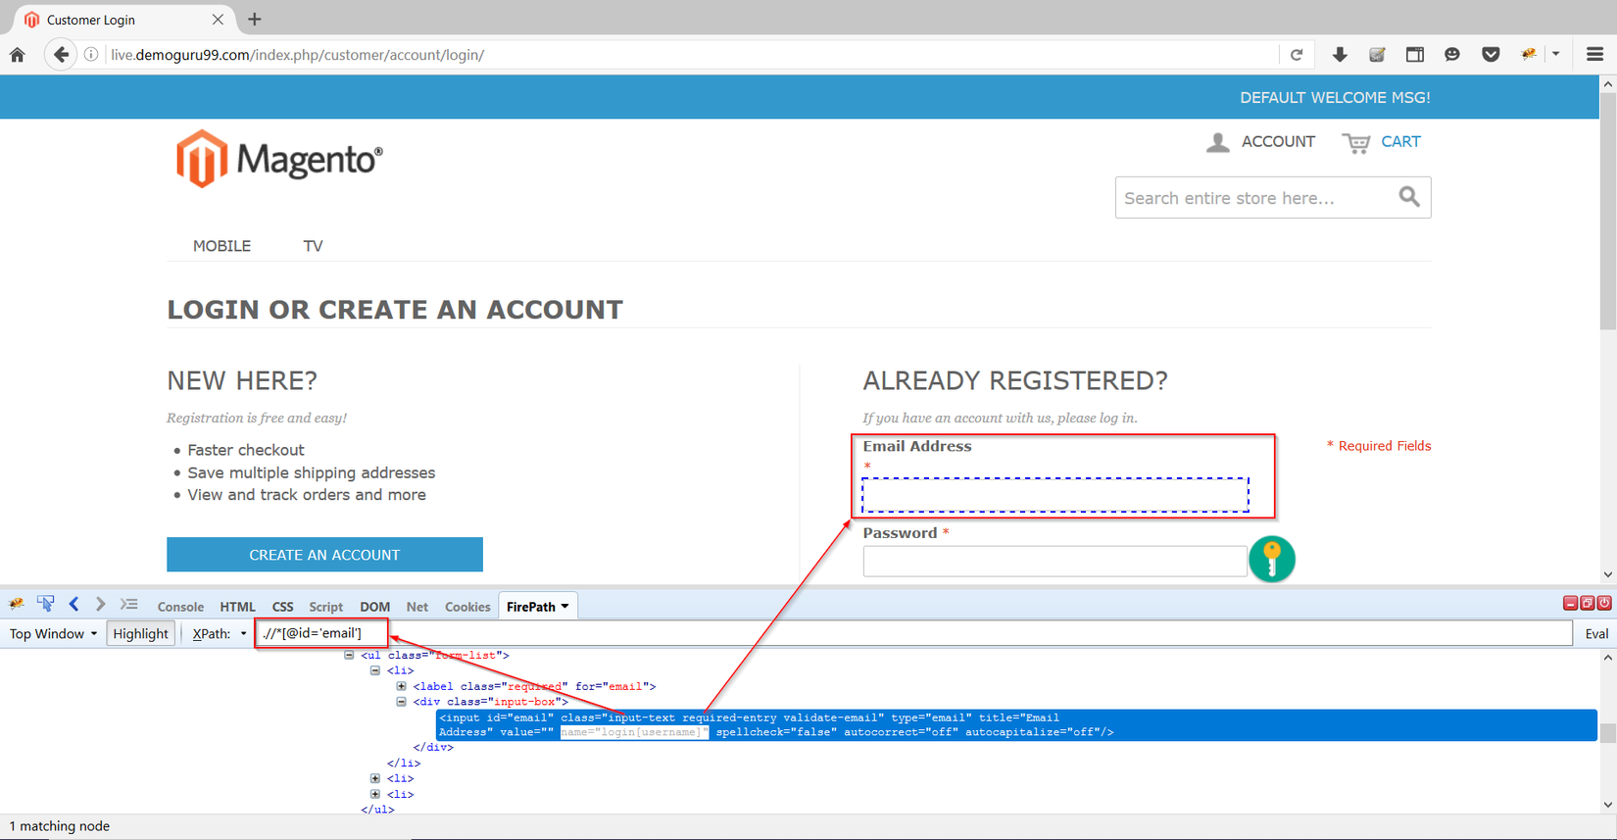Open the TV category menu
The width and height of the screenshot is (1617, 840).
click(313, 246)
